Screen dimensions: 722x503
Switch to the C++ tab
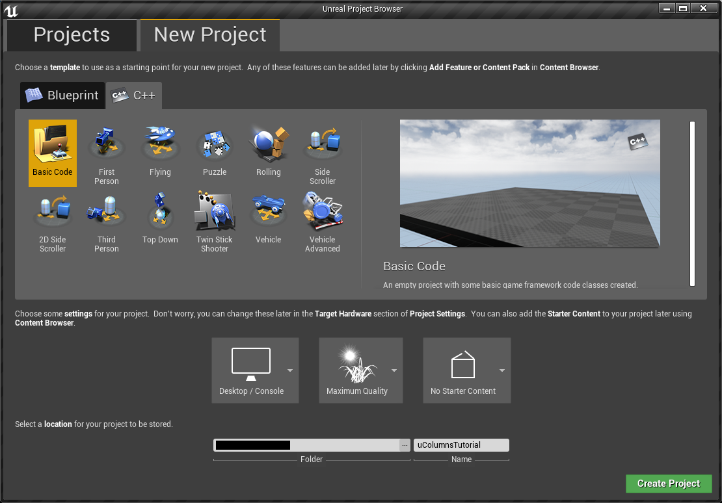coord(134,96)
